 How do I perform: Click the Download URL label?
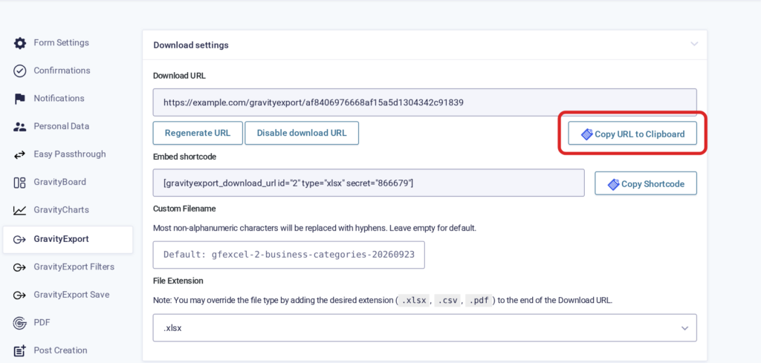point(179,76)
